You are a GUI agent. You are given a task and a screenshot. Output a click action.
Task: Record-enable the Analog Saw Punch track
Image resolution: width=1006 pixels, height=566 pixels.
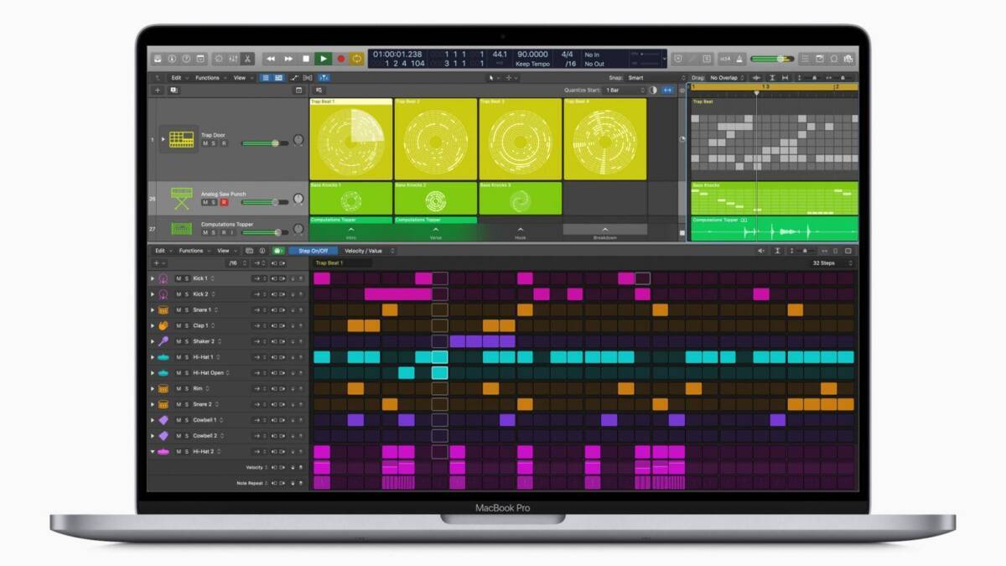pos(224,202)
